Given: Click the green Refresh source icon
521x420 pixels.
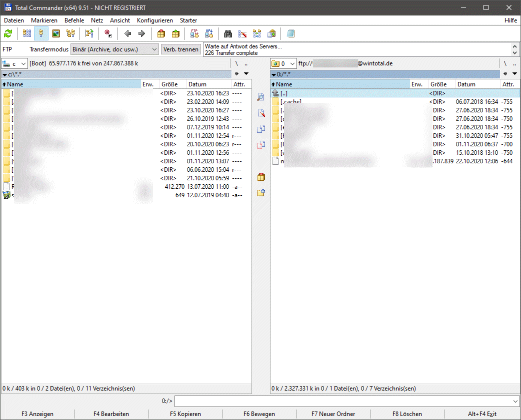Looking at the screenshot, I should [x=8, y=33].
